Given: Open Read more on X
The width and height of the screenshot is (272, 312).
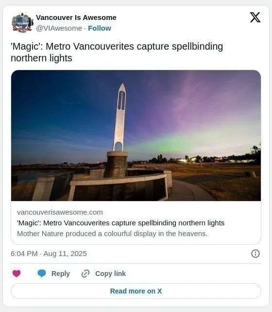Looking at the screenshot, I should pyautogui.click(x=136, y=291).
